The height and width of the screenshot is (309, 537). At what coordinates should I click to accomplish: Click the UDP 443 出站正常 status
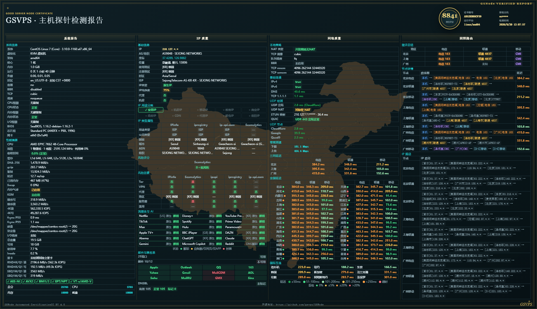(x=307, y=119)
